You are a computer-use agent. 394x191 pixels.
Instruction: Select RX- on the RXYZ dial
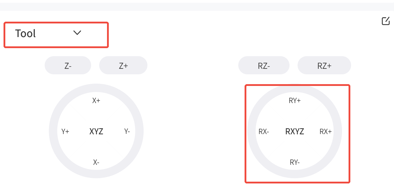click(x=264, y=131)
